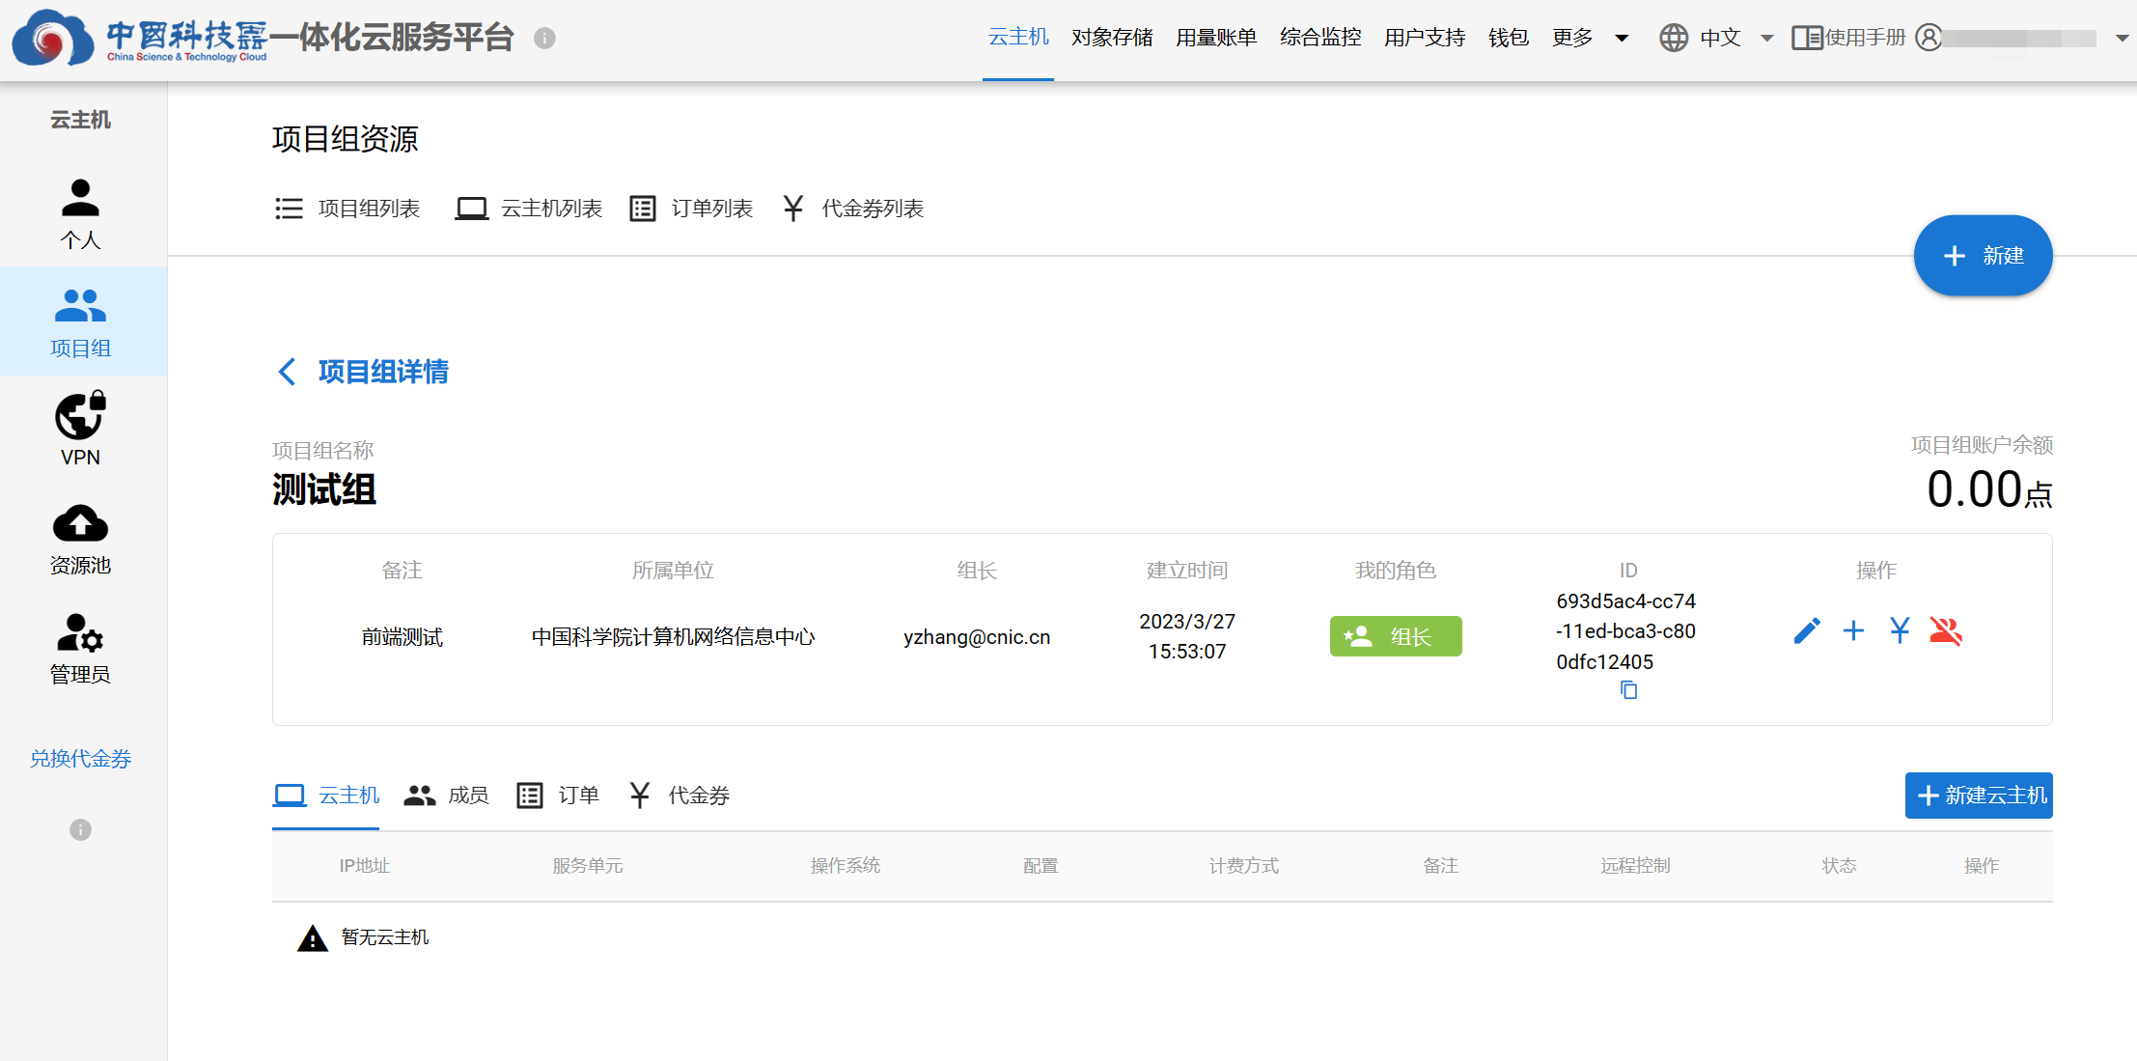Open the 云主机列表 tab
Image resolution: width=2137 pixels, height=1061 pixels.
[529, 209]
